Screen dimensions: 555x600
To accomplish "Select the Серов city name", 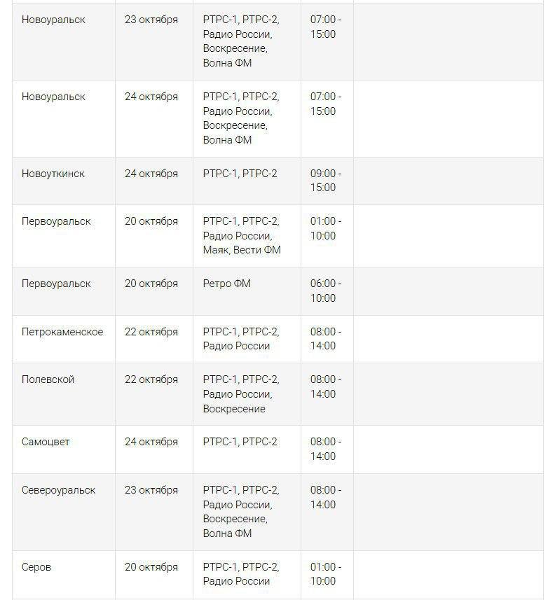I will pos(36,567).
